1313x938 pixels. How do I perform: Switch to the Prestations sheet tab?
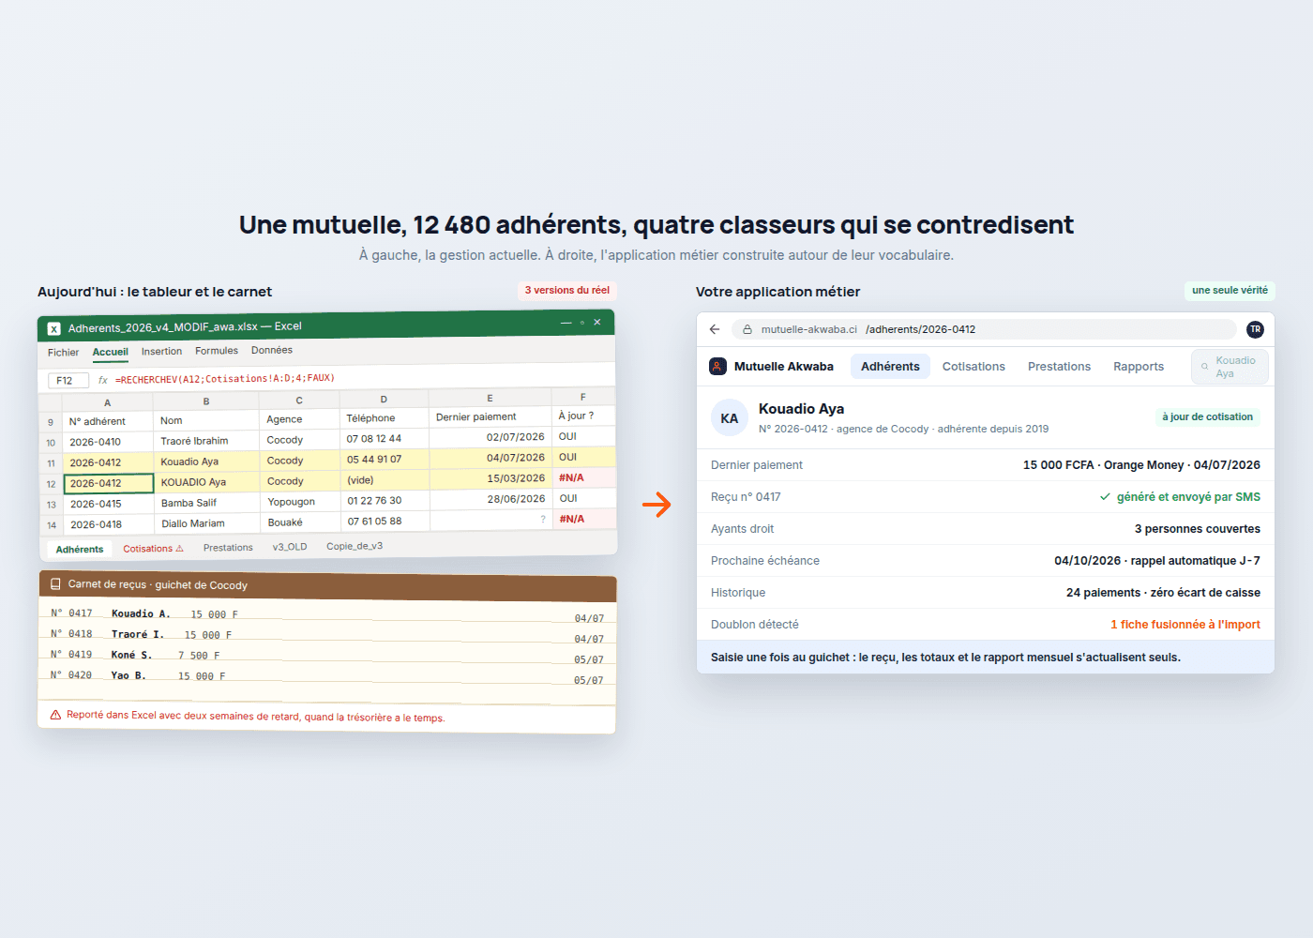coord(228,548)
